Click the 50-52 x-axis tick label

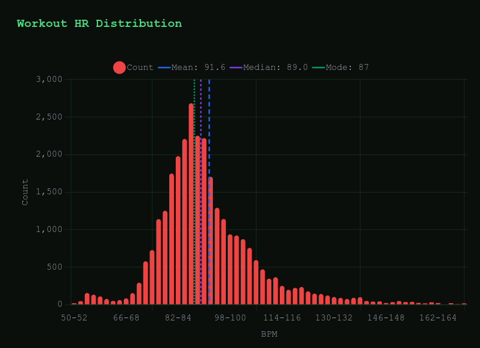[74, 318]
